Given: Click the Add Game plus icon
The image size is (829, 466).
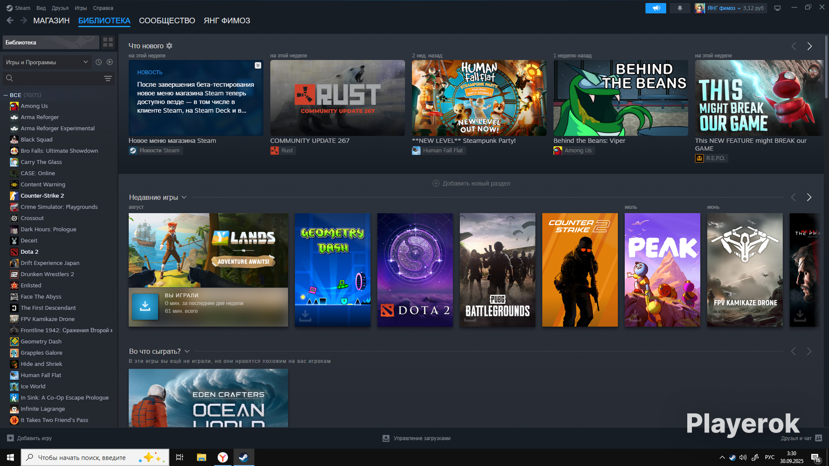Looking at the screenshot, I should pyautogui.click(x=10, y=438).
